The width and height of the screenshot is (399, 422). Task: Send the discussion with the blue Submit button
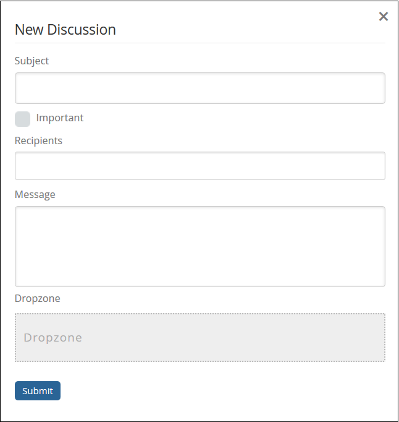[38, 391]
